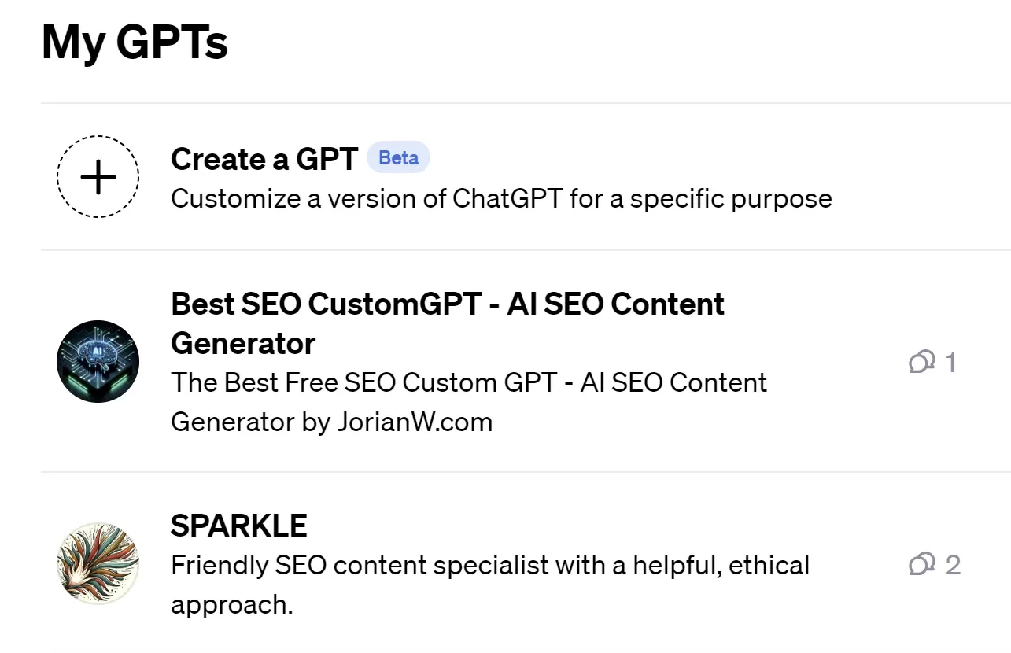Click 'approach.' at end of SPARKLE description

[x=231, y=604]
